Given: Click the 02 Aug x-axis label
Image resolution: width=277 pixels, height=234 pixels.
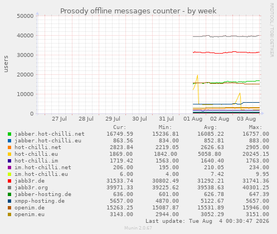Looking at the screenshot, I should (220, 119).
